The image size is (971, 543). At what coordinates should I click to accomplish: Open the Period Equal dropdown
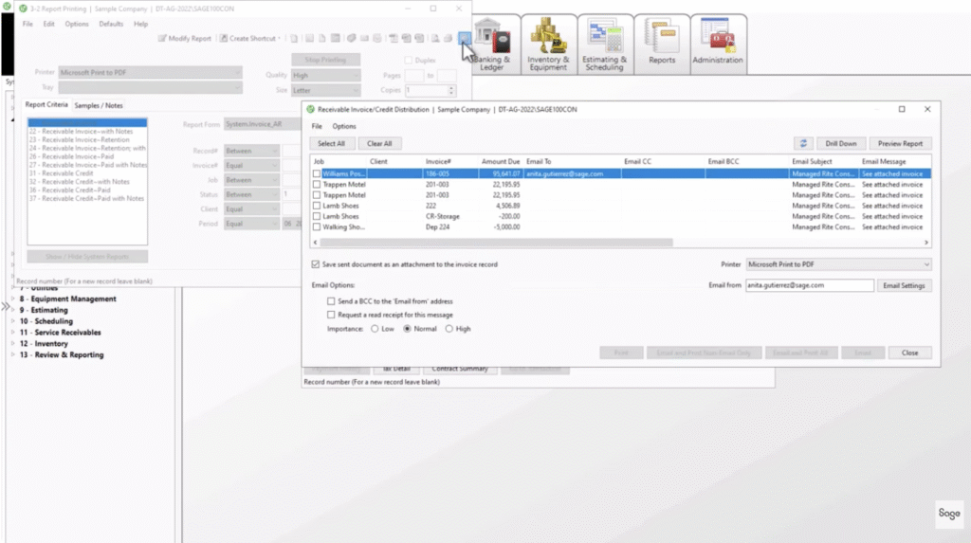tap(250, 224)
